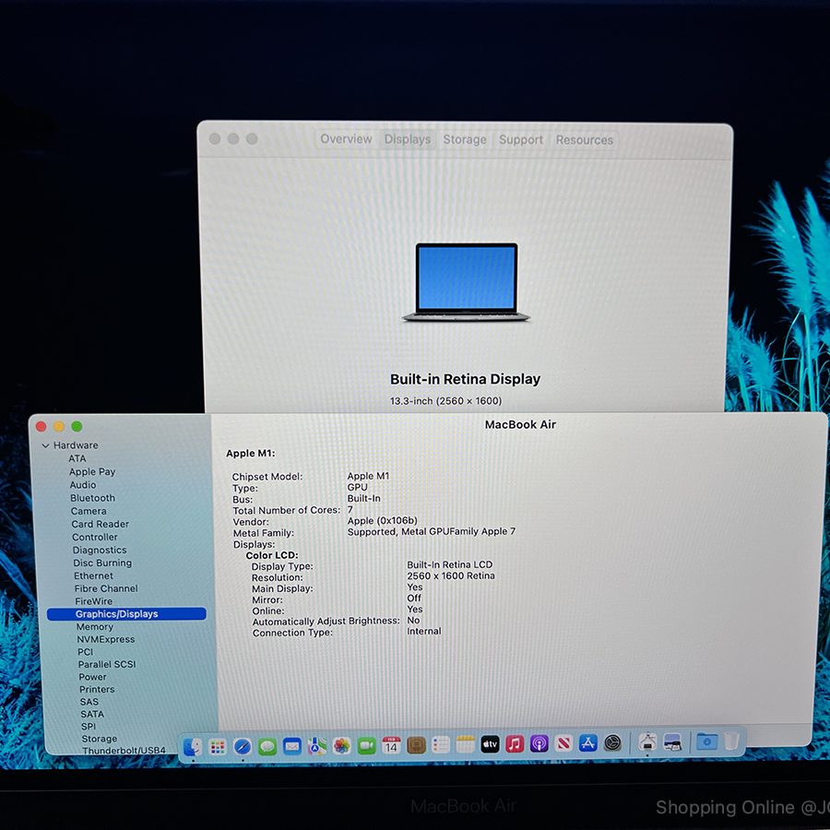The image size is (830, 830).
Task: Switch to the Overview tab in About This Mac
Action: 346,138
